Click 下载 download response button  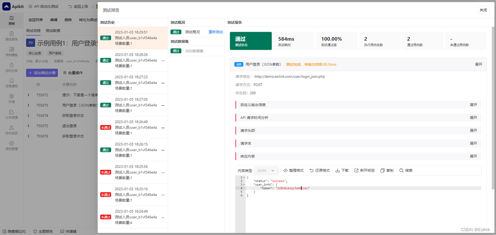coord(342,170)
